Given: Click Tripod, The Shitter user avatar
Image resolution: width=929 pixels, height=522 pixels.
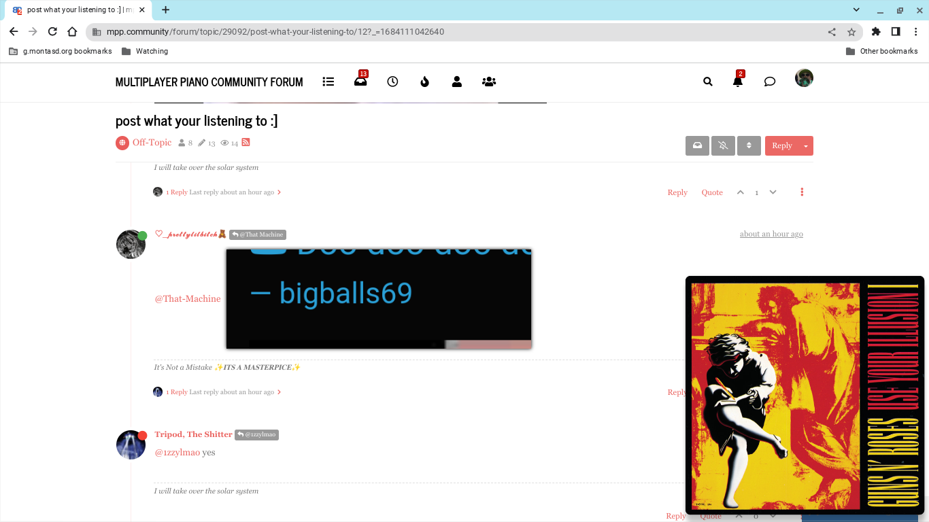Looking at the screenshot, I should coord(131,445).
